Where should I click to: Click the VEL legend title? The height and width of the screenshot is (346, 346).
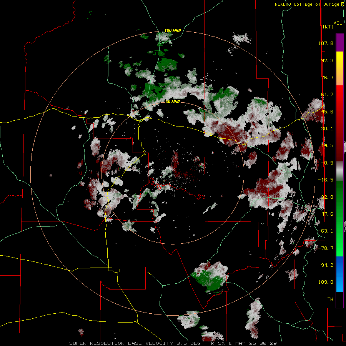pos(338,23)
